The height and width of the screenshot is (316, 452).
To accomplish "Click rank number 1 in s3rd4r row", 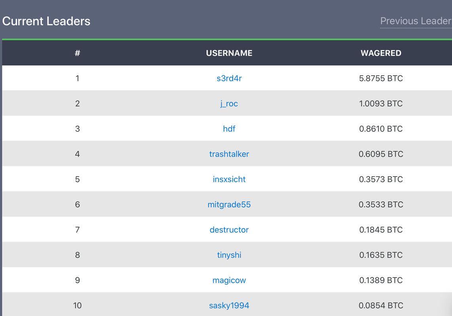I will (x=77, y=78).
